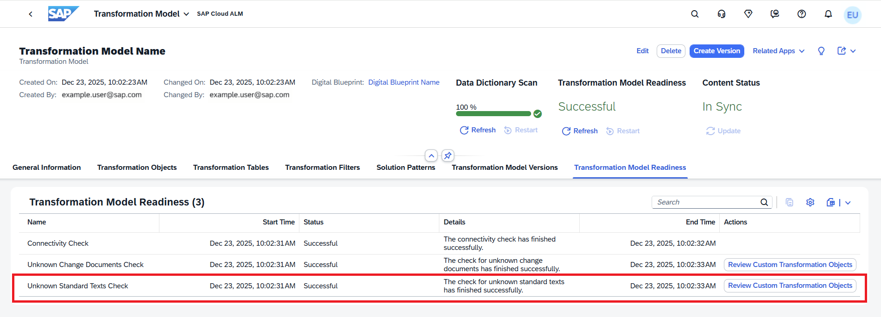Switch to the Solution Patterns tab
Image resolution: width=881 pixels, height=317 pixels.
point(406,168)
